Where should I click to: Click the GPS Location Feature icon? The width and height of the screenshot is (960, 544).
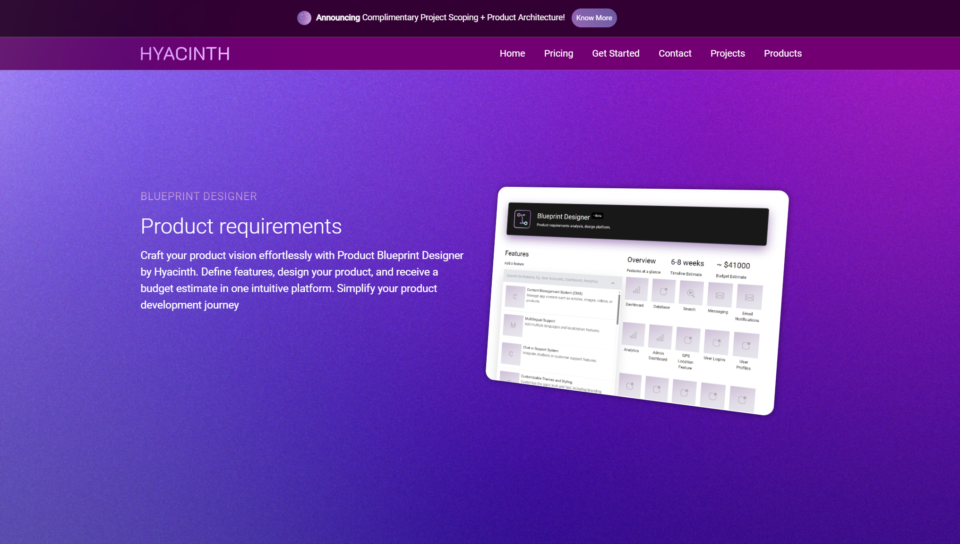tap(688, 340)
